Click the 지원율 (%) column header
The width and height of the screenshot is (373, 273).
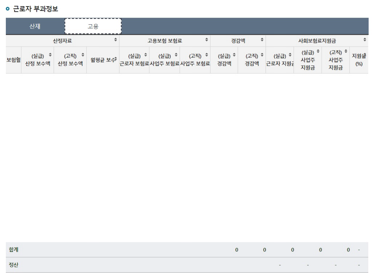[358, 59]
